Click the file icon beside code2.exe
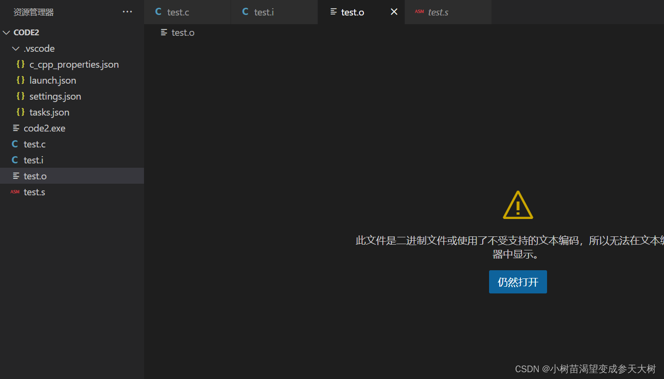The width and height of the screenshot is (664, 379). [x=16, y=128]
